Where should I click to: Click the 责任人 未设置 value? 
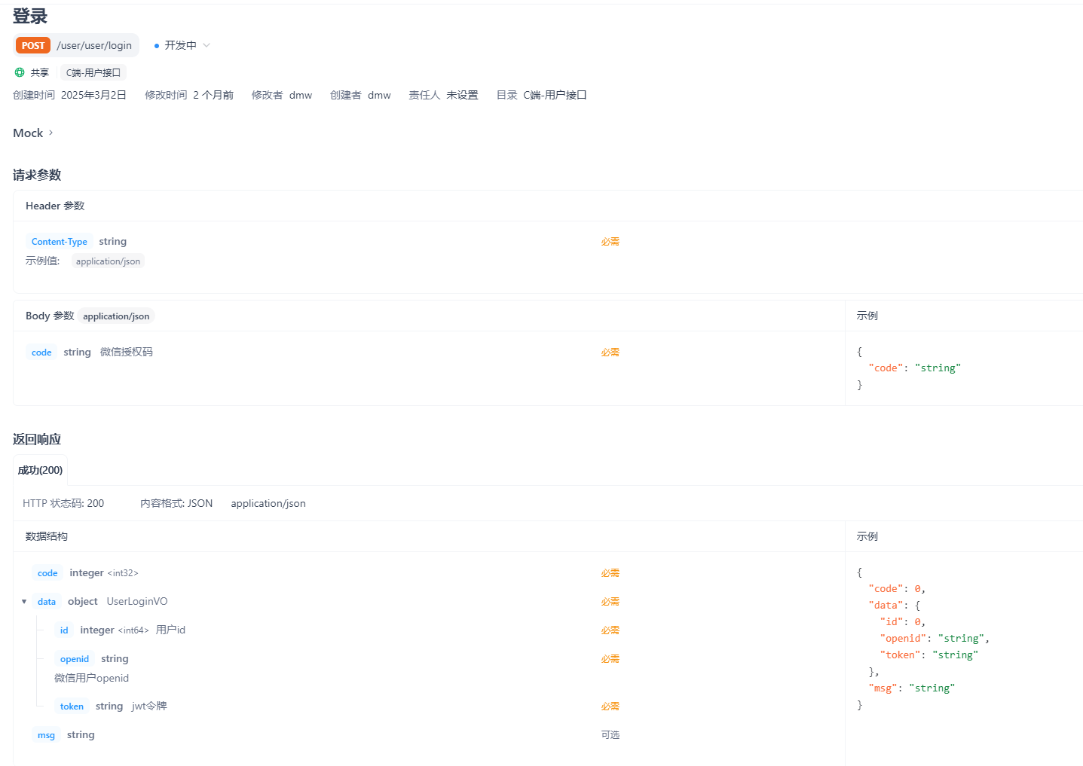click(462, 95)
